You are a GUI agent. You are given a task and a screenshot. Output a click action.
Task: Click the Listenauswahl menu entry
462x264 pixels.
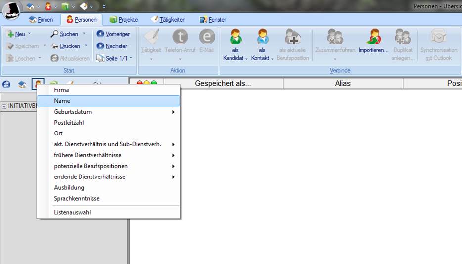(72, 212)
